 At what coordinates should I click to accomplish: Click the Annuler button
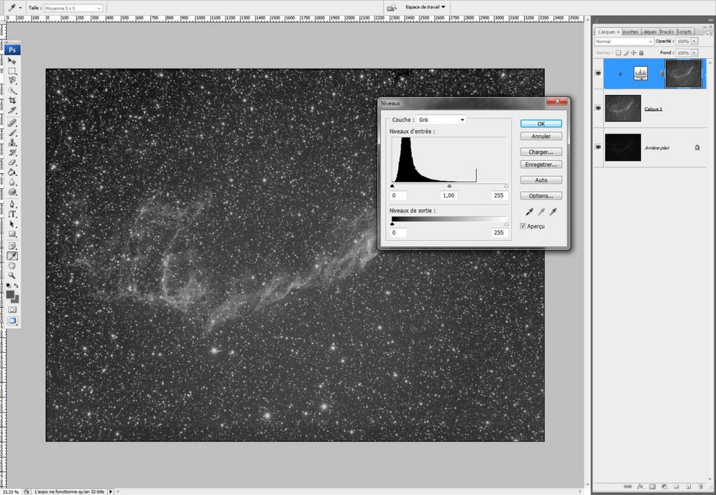(541, 136)
